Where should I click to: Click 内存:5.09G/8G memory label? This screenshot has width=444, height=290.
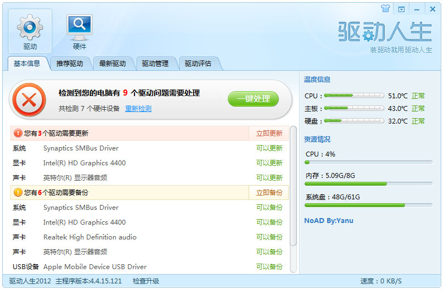coord(330,175)
